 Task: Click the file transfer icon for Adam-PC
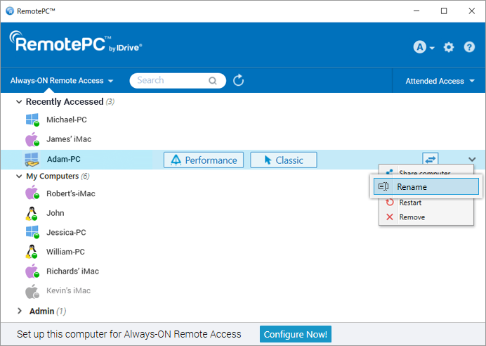431,159
